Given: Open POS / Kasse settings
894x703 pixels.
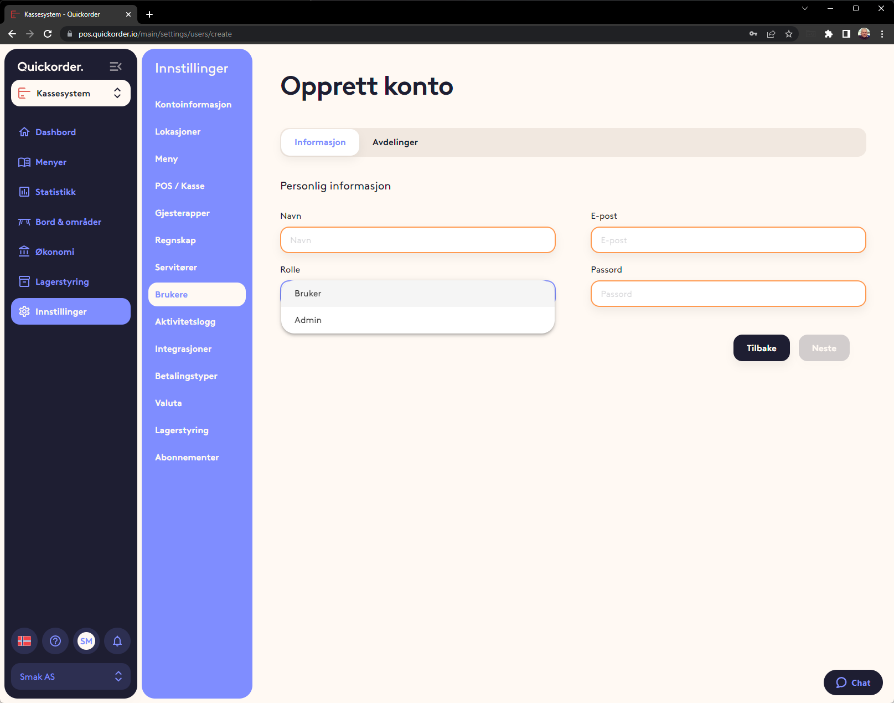Looking at the screenshot, I should click(x=179, y=186).
